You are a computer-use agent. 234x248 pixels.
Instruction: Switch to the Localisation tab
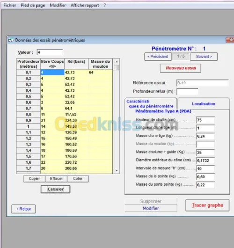point(204,104)
